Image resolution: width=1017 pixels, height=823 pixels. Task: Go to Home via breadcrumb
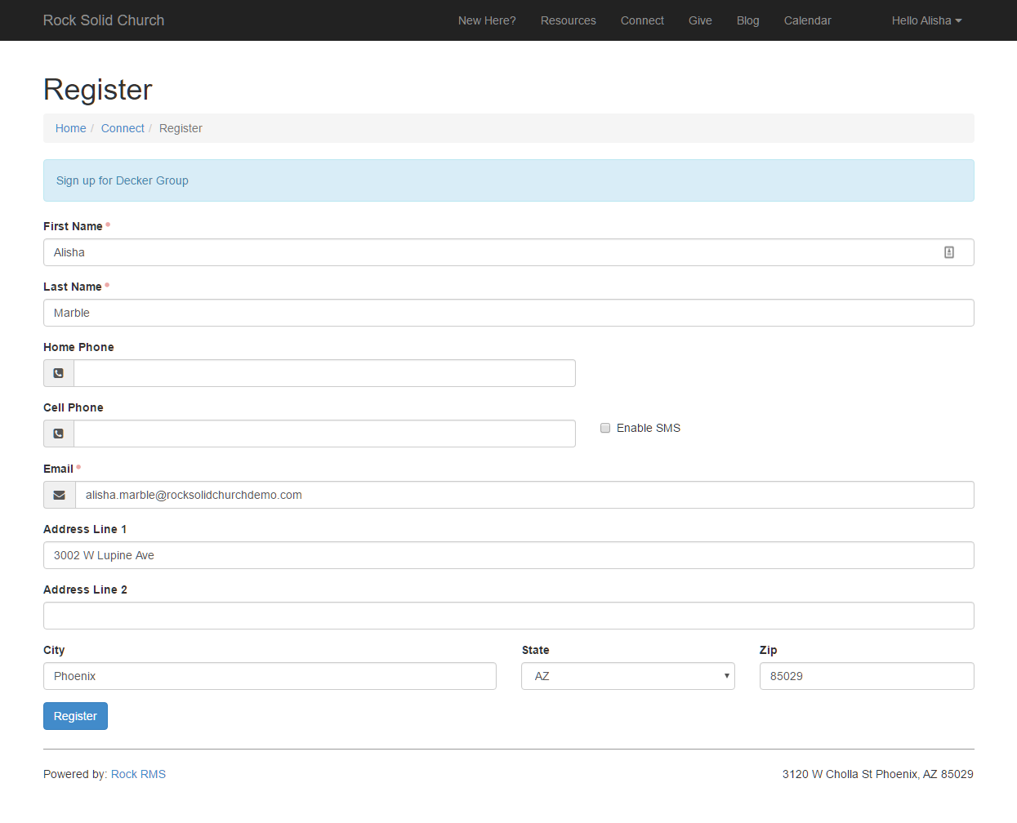[71, 128]
